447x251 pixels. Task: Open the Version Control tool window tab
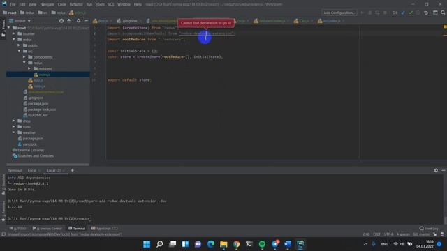(47, 229)
